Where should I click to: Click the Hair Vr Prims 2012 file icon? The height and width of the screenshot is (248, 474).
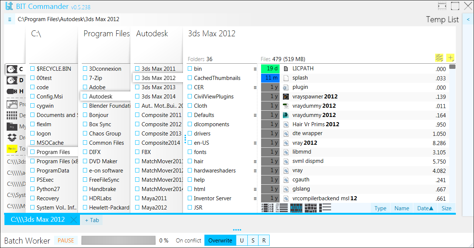286,124
